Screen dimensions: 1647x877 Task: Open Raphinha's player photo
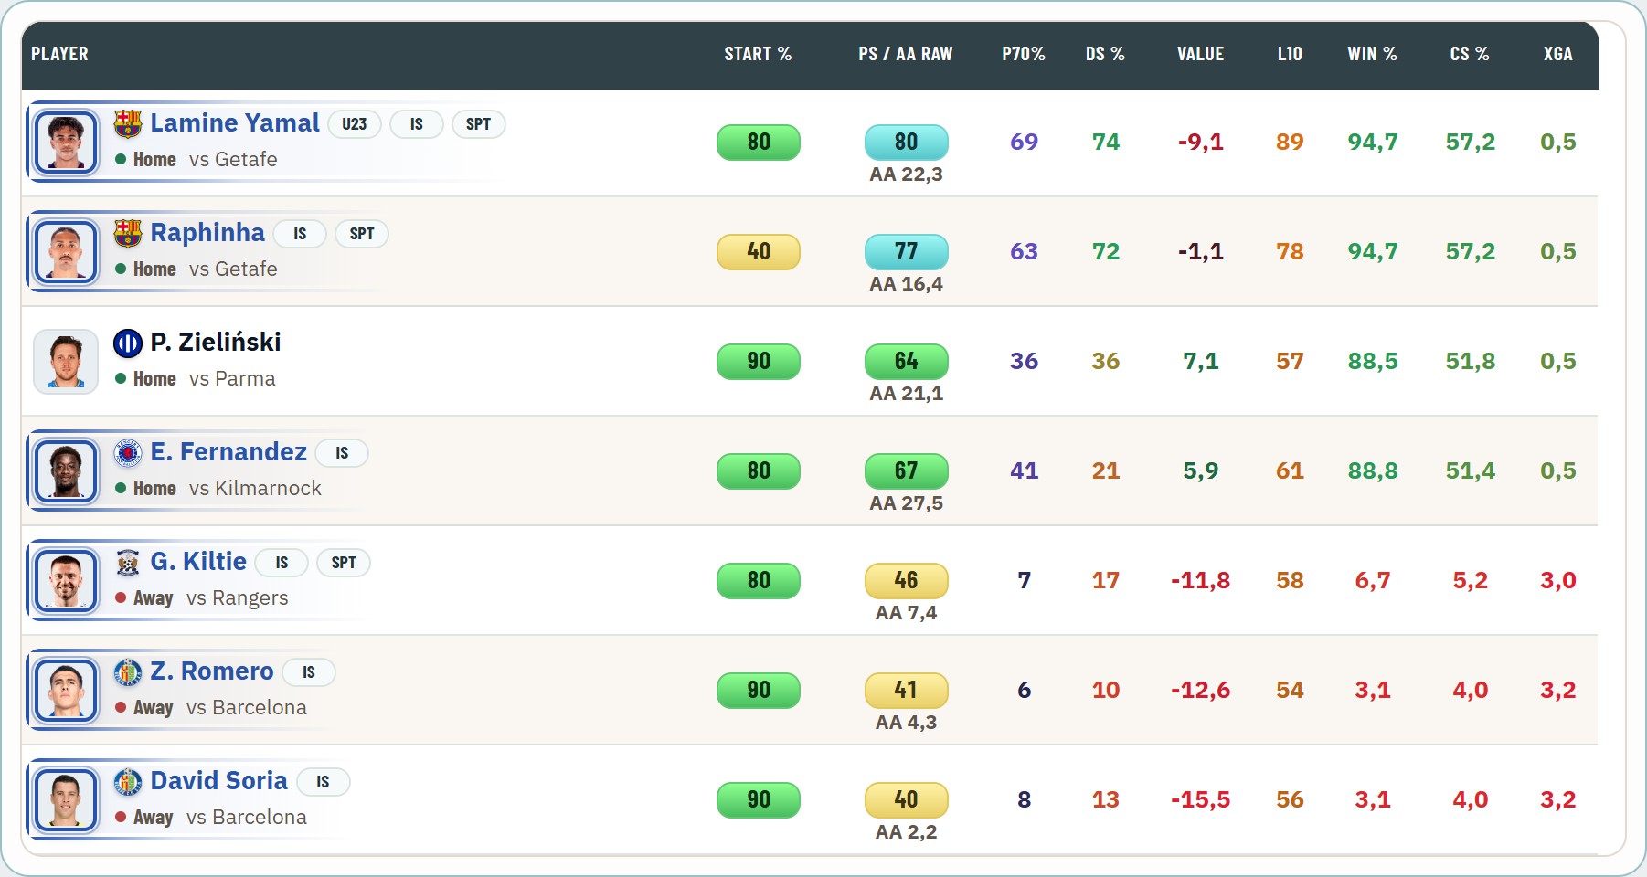click(66, 251)
